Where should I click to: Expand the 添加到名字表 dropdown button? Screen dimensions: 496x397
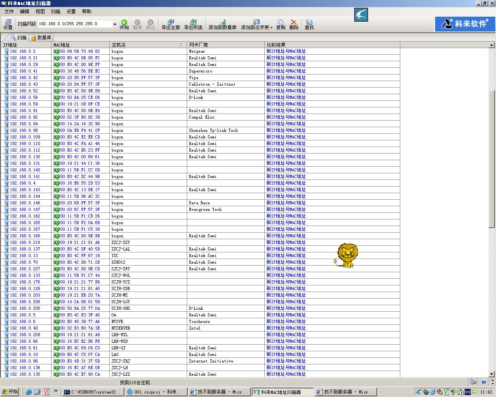point(271,28)
